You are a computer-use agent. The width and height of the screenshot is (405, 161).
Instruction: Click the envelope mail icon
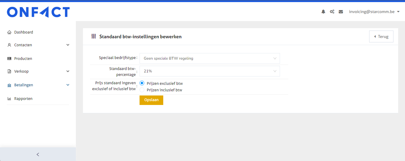(x=341, y=12)
